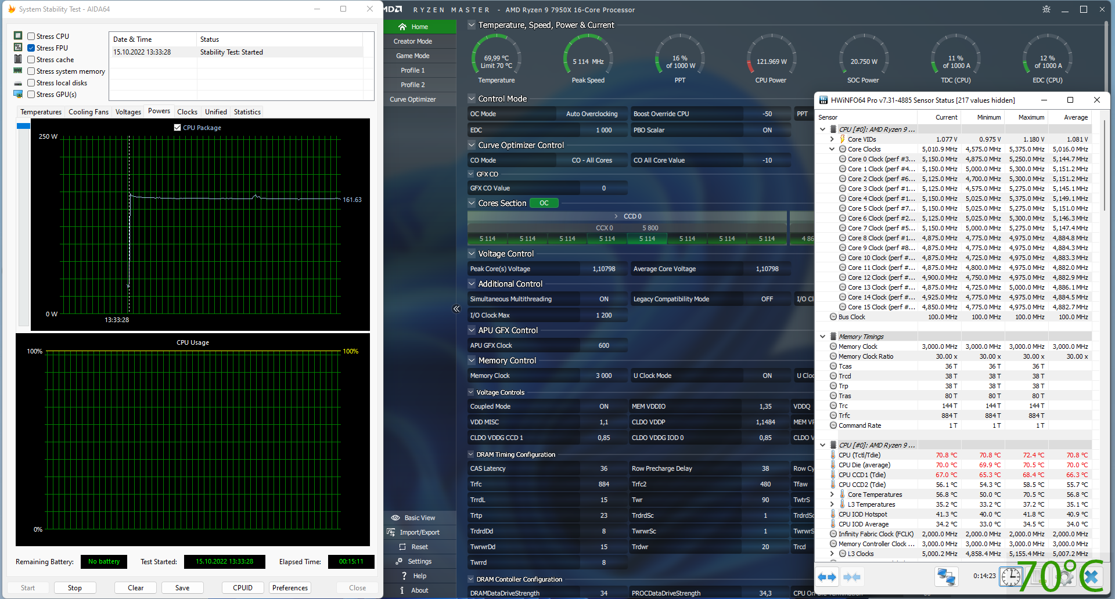Expand the Core VIDs row in HWiNFO
The image size is (1115, 599).
832,139
